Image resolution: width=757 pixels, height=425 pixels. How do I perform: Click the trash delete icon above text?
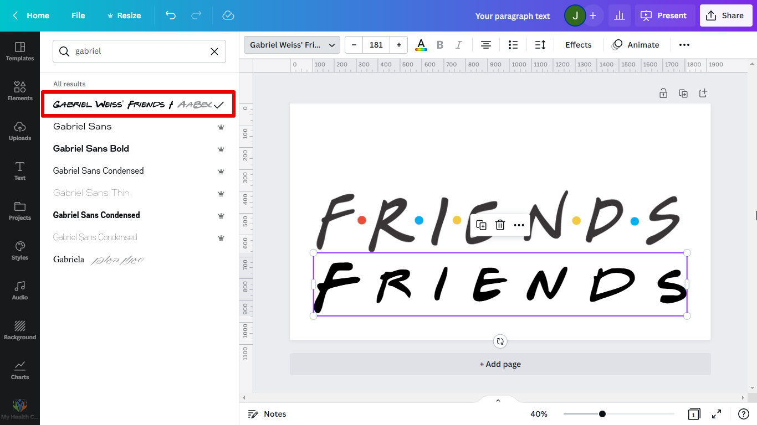[x=500, y=225]
